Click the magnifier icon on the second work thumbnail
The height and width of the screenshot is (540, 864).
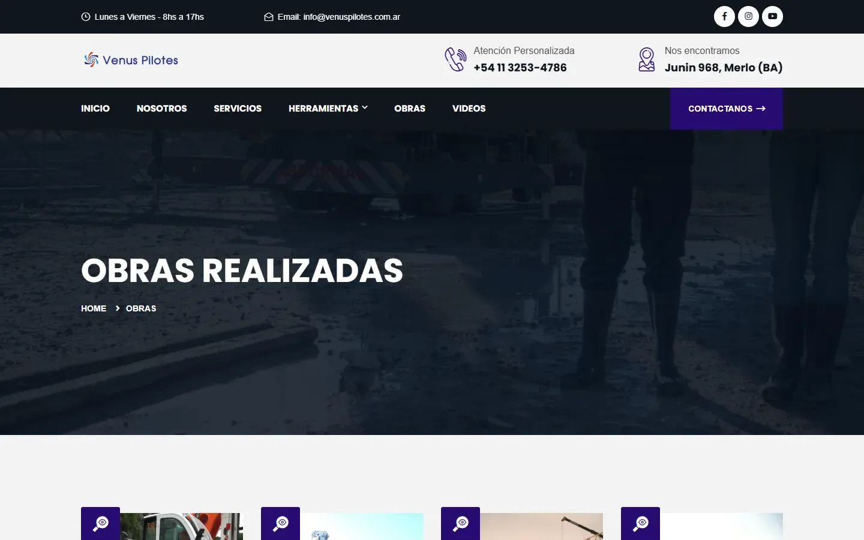tap(280, 523)
